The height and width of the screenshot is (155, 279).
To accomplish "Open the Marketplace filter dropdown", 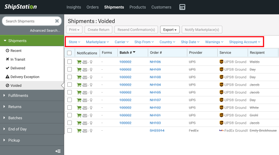I will pyautogui.click(x=97, y=42).
